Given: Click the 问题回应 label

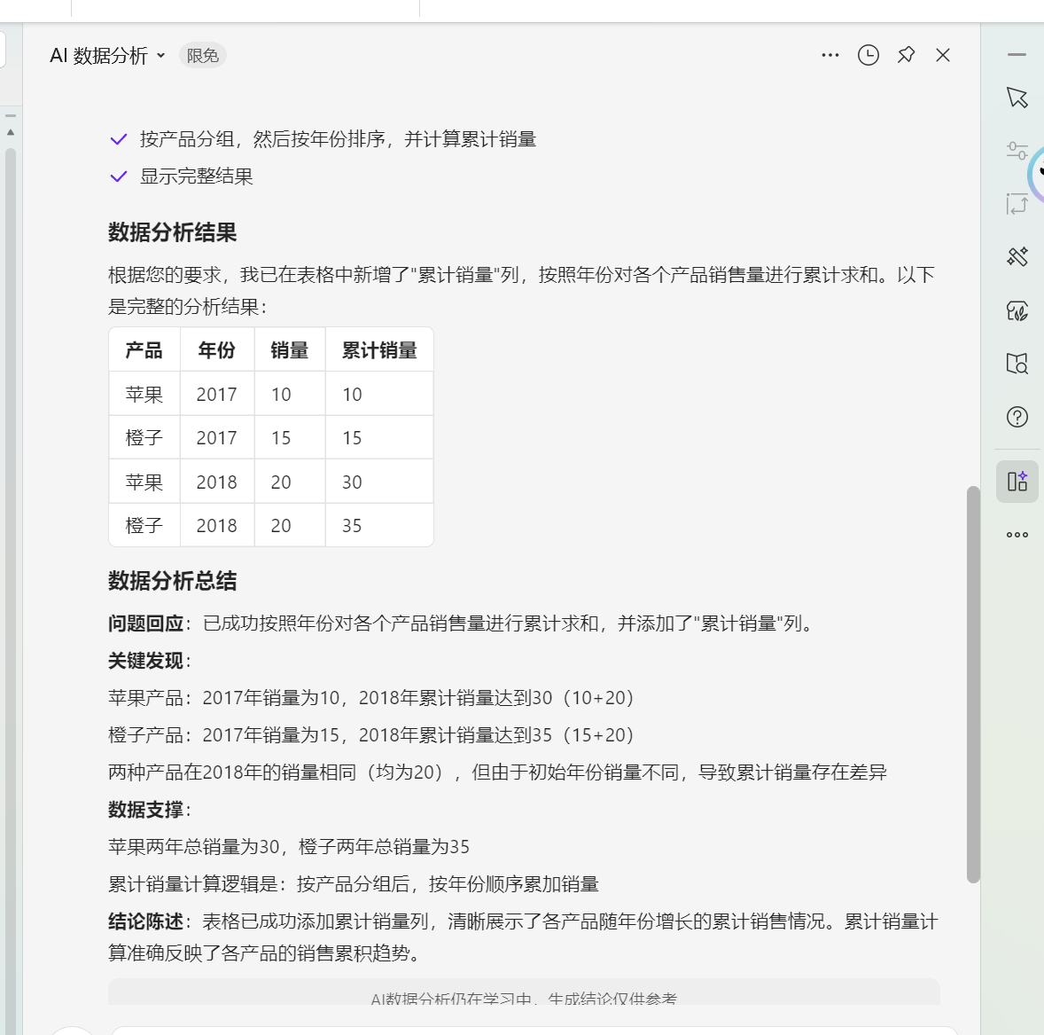Looking at the screenshot, I should [x=146, y=623].
